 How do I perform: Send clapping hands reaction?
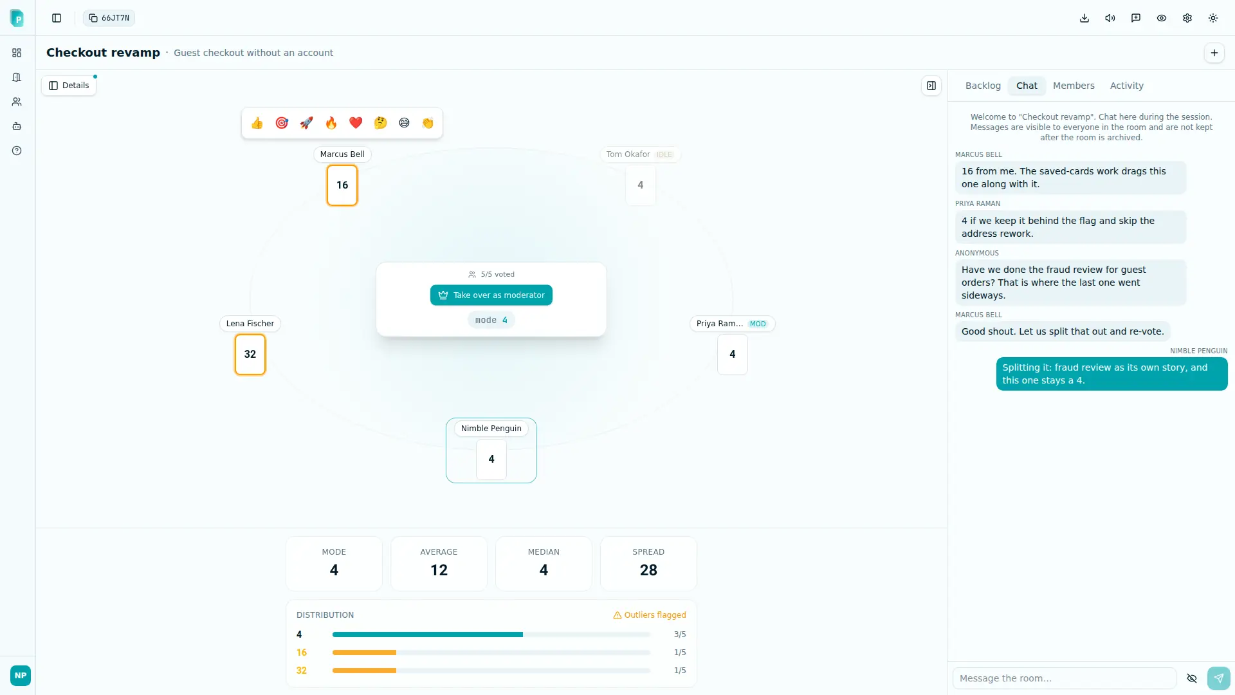click(x=428, y=123)
